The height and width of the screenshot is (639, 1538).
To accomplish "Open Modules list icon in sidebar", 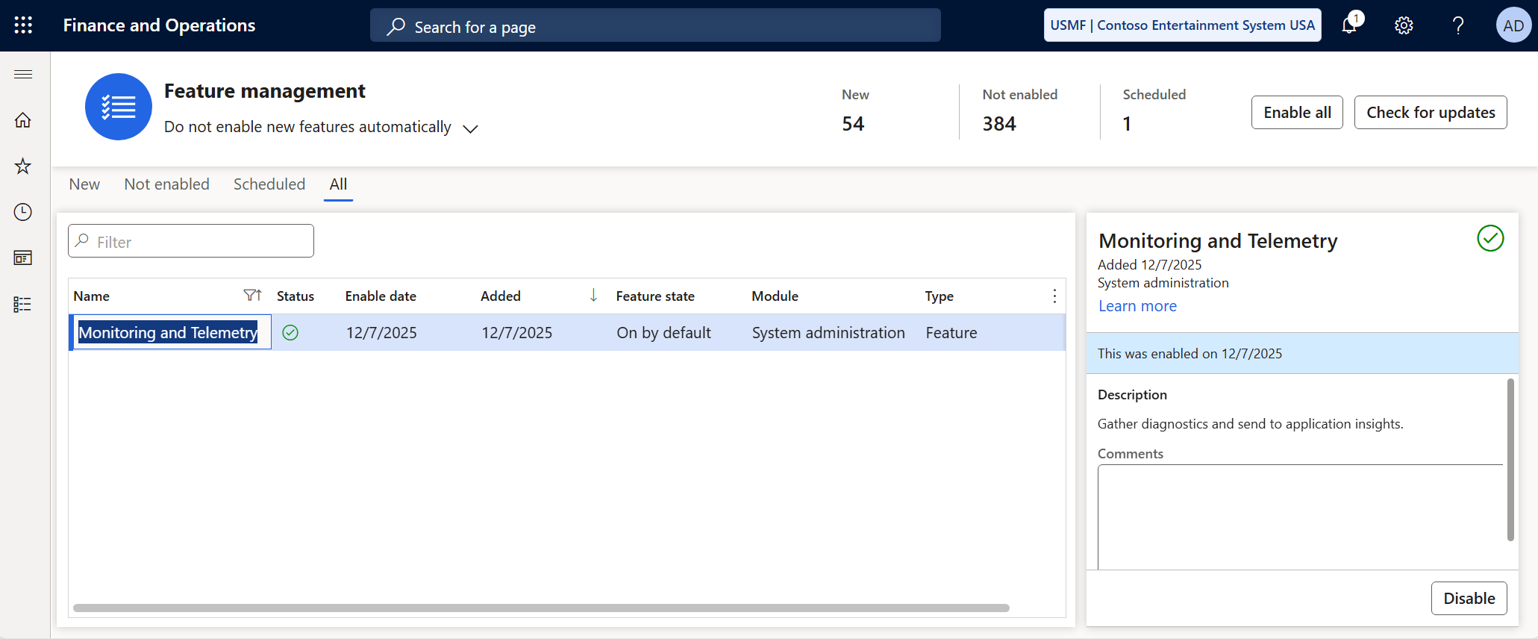I will click(23, 305).
